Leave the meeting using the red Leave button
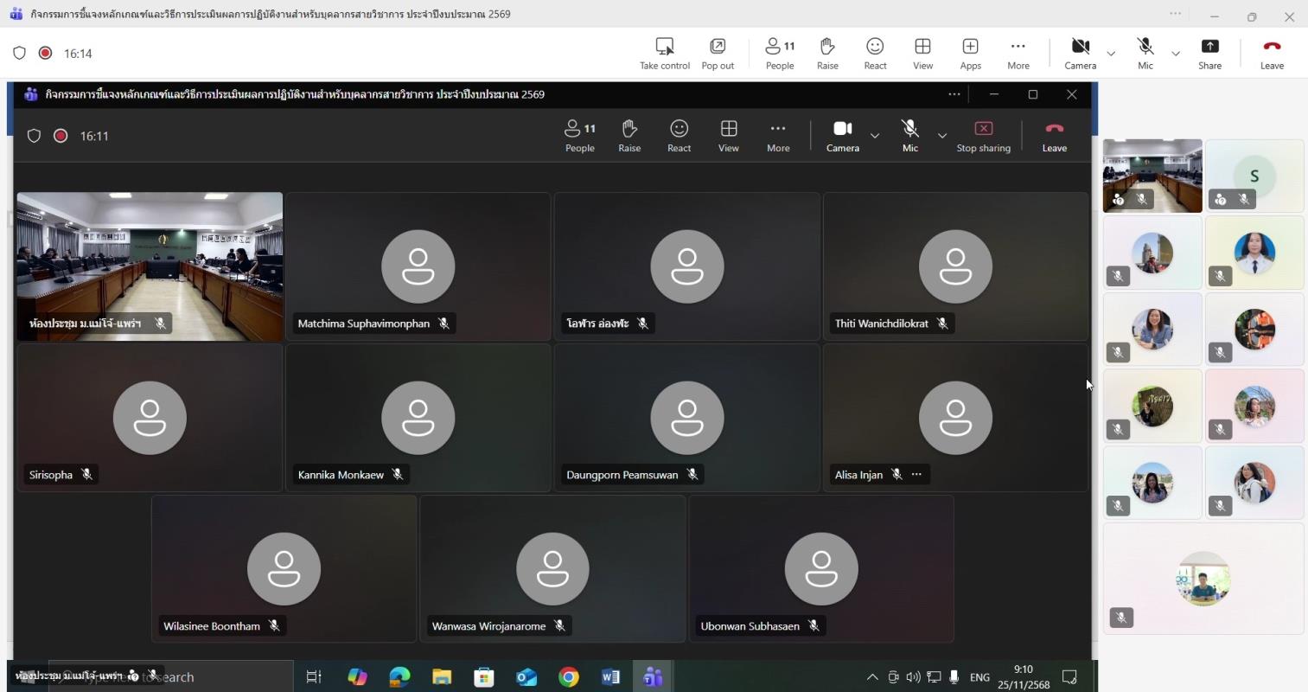 (x=1272, y=53)
